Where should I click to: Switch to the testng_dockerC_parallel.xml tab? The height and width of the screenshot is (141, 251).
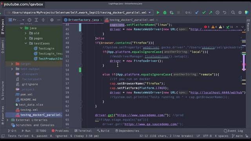pos(132,20)
